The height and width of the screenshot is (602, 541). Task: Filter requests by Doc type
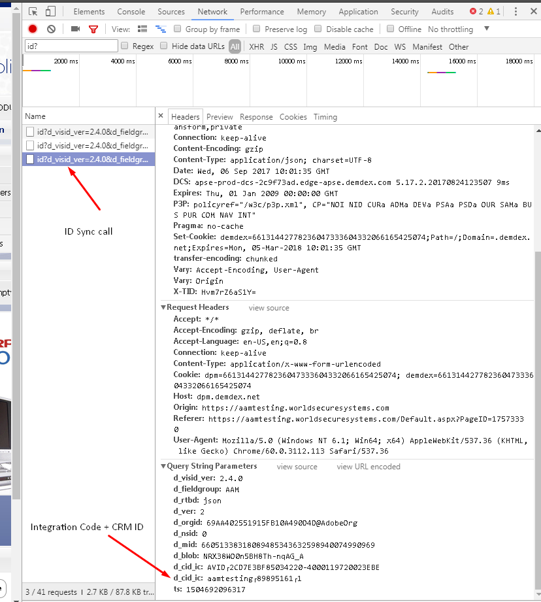pos(381,47)
